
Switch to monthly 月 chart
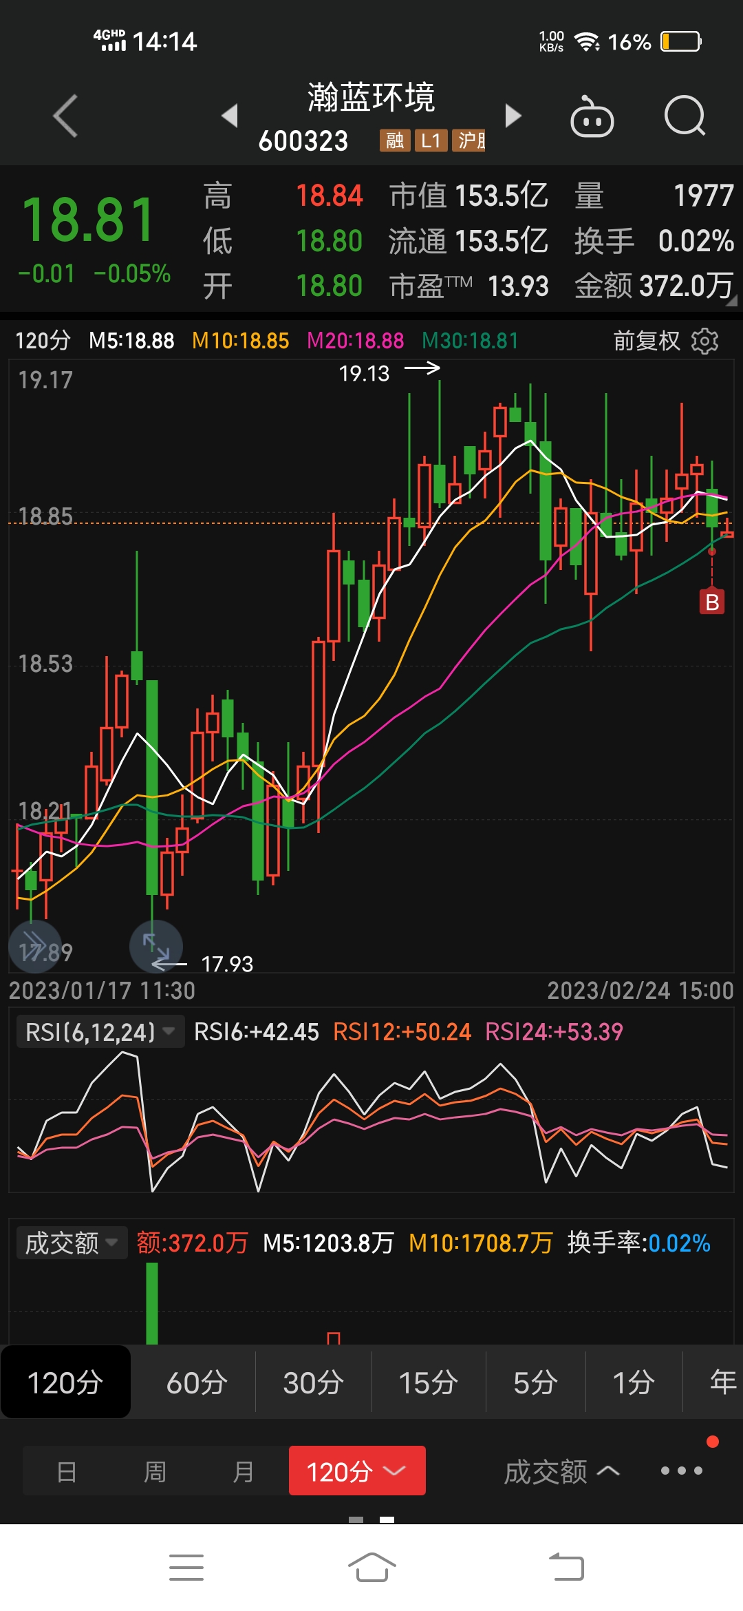click(x=244, y=1472)
